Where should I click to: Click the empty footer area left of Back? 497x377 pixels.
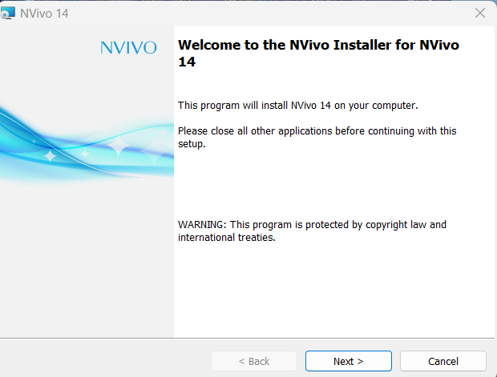[x=104, y=361]
